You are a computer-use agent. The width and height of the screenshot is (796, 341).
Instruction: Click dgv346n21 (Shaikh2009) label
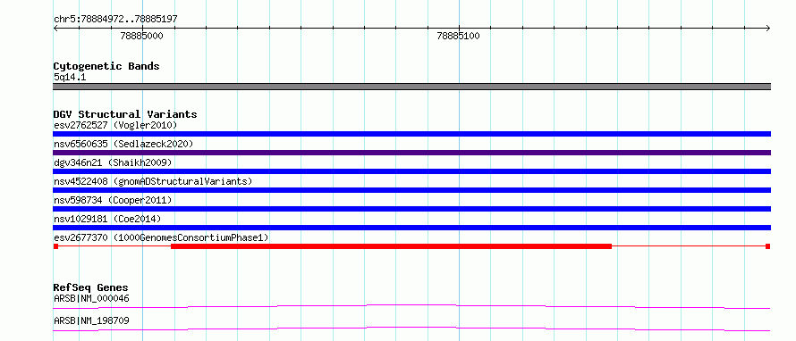[113, 162]
